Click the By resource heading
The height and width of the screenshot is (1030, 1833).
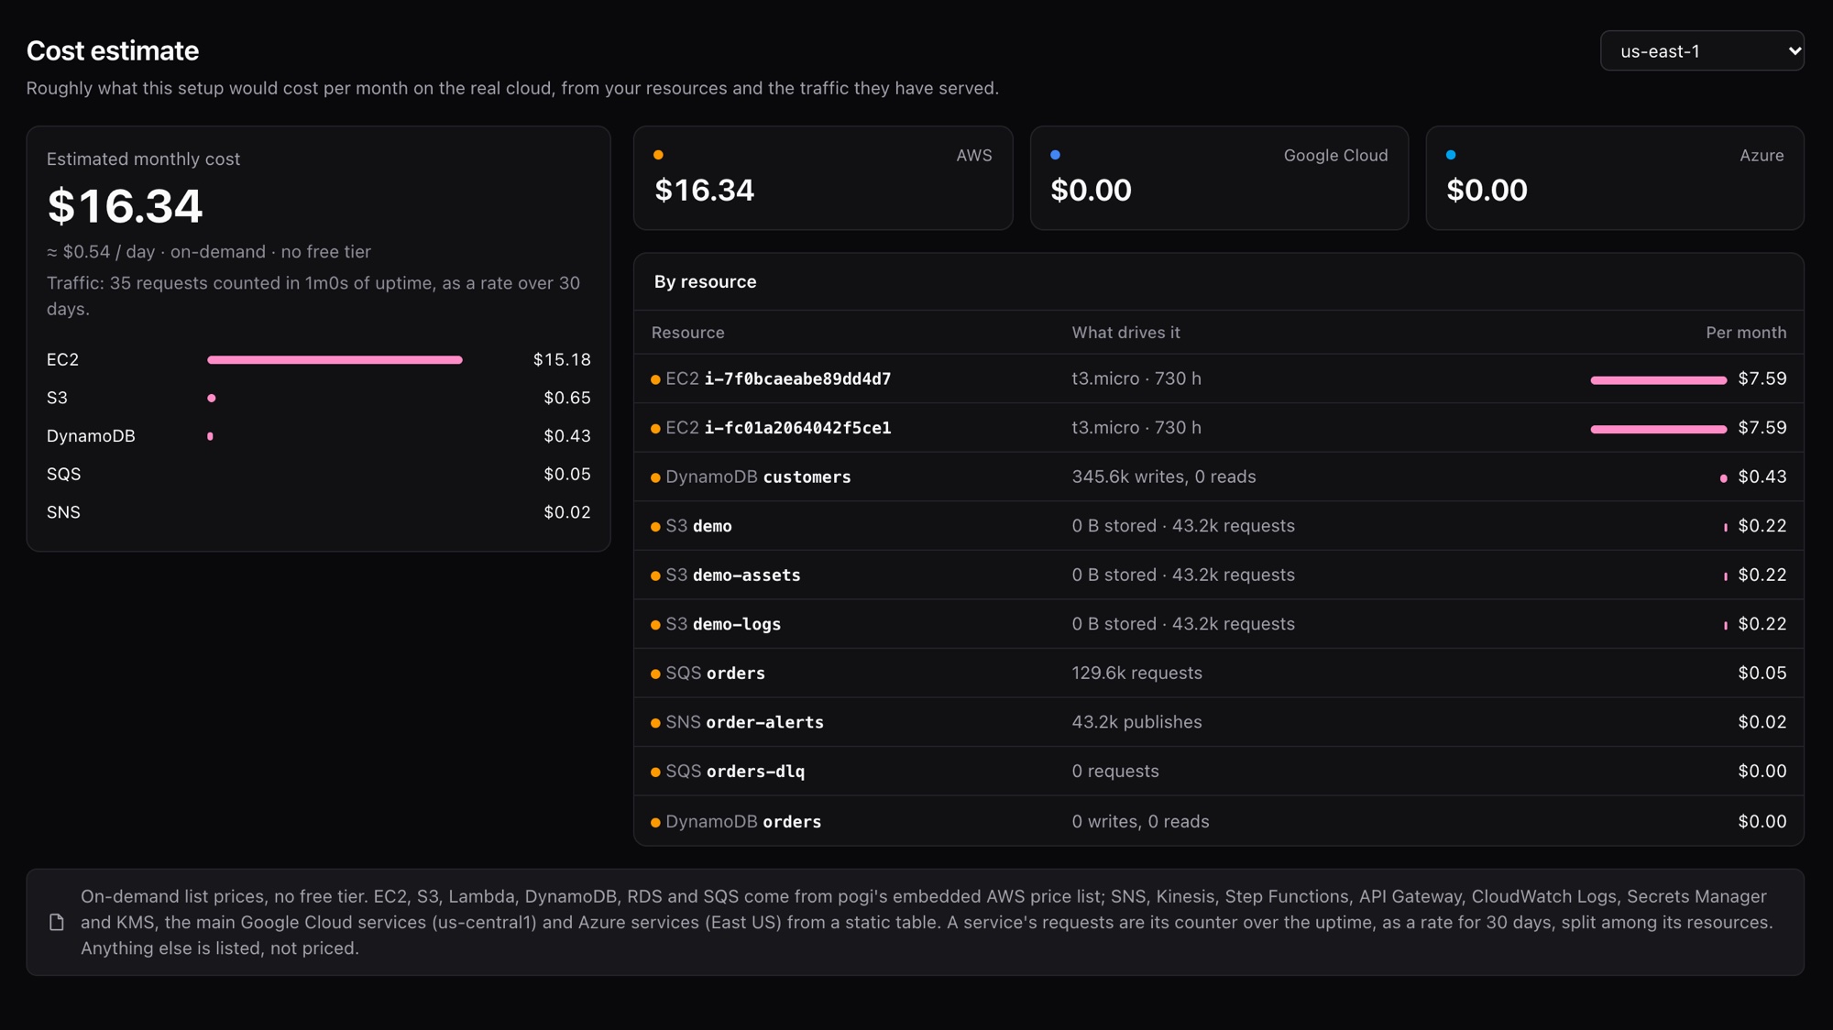click(x=705, y=281)
